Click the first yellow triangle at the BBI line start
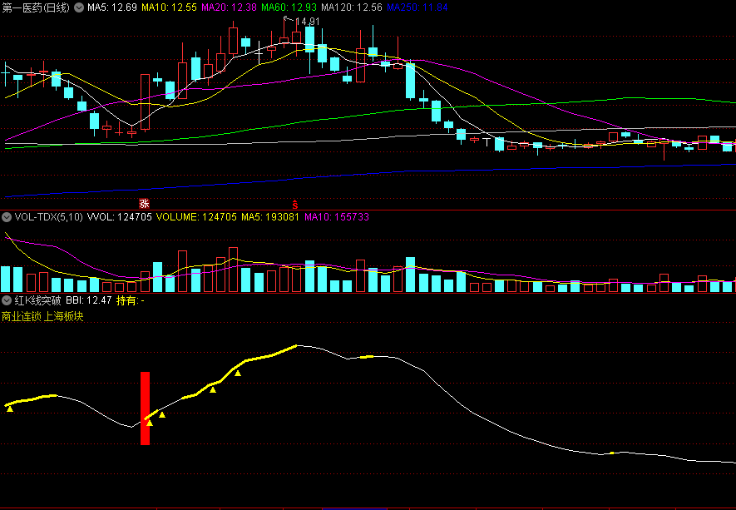This screenshot has width=736, height=510. click(10, 409)
